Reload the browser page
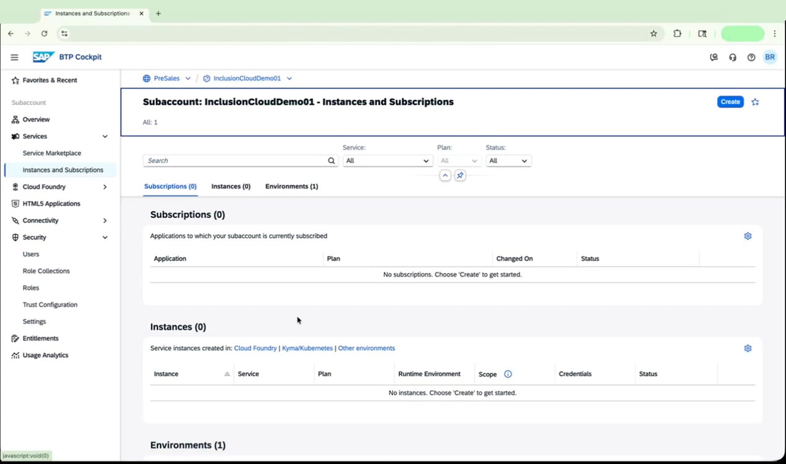The height and width of the screenshot is (464, 786). coord(44,33)
